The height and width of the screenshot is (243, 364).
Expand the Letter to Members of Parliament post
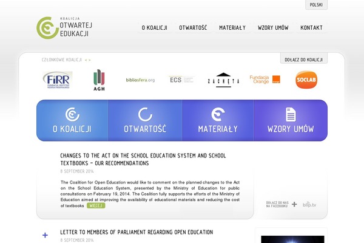45,235
